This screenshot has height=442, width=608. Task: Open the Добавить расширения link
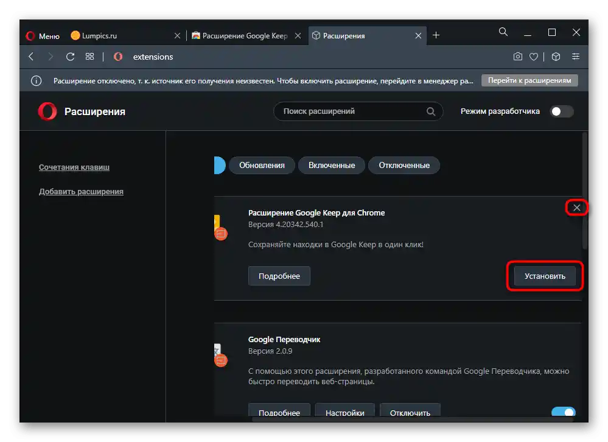[81, 192]
